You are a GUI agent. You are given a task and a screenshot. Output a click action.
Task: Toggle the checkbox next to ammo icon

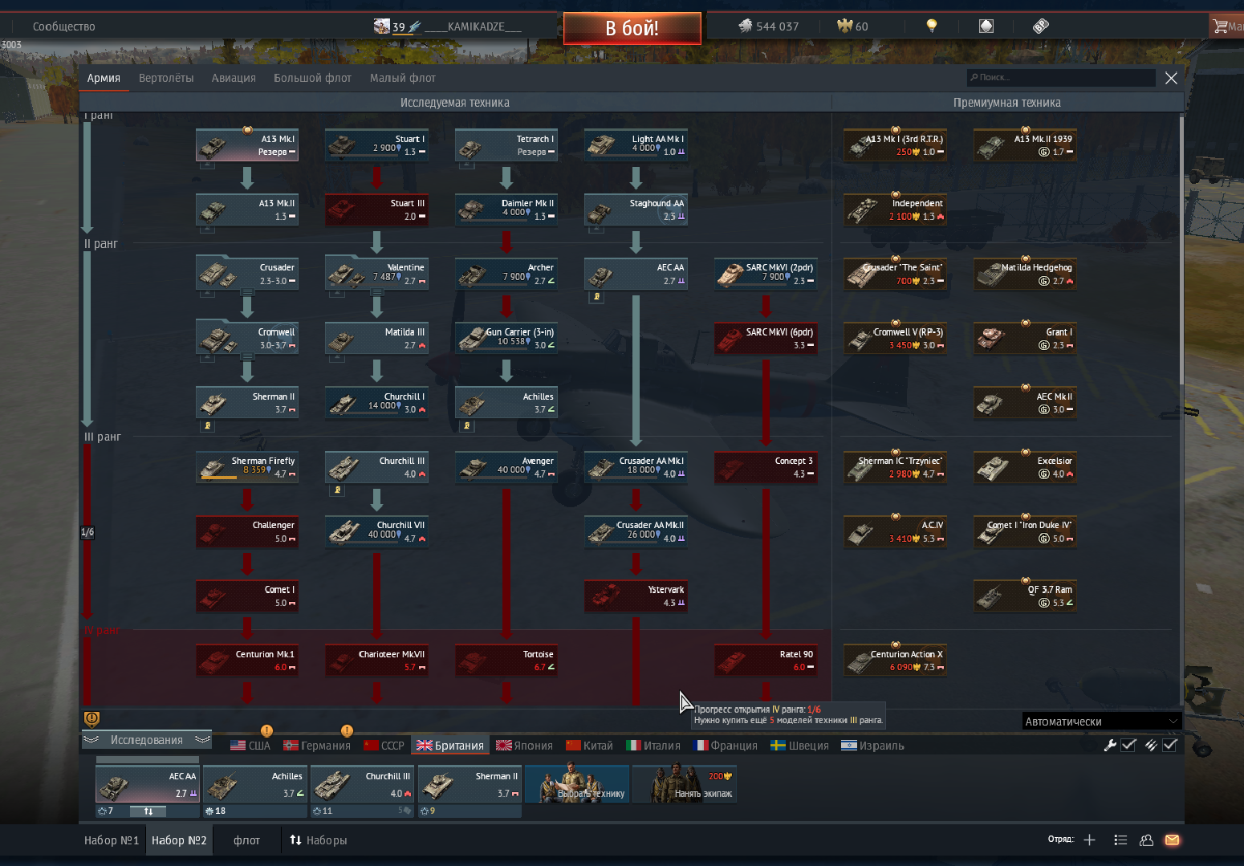[x=1170, y=745]
